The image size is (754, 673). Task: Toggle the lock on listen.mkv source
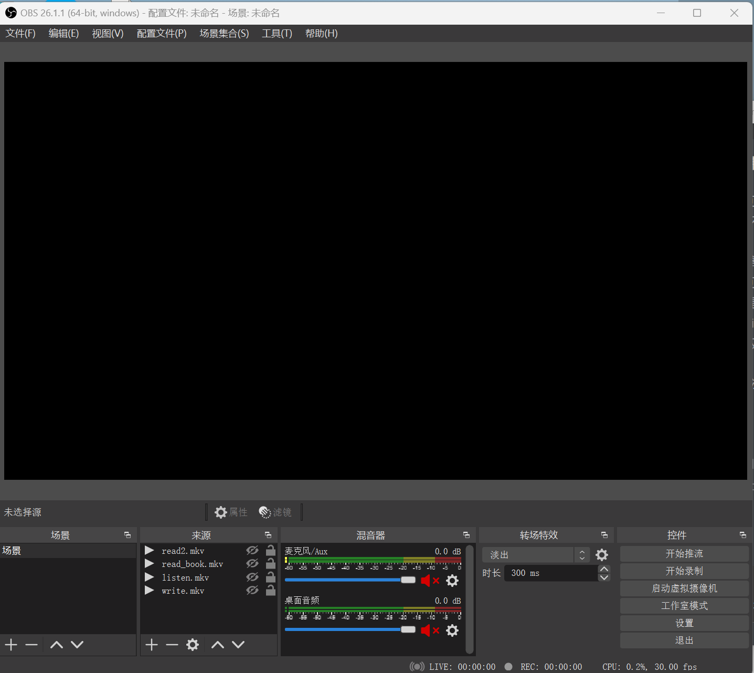coord(271,576)
